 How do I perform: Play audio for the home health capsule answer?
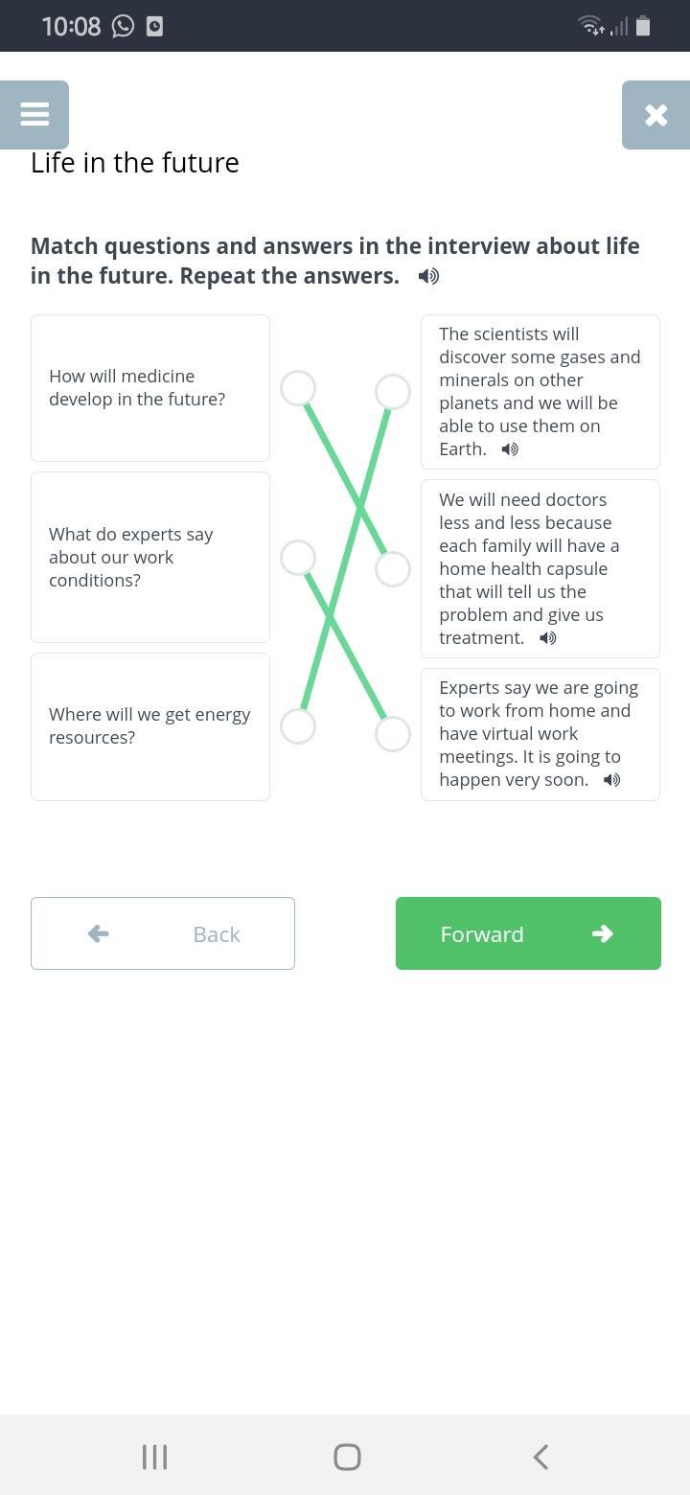pos(548,638)
